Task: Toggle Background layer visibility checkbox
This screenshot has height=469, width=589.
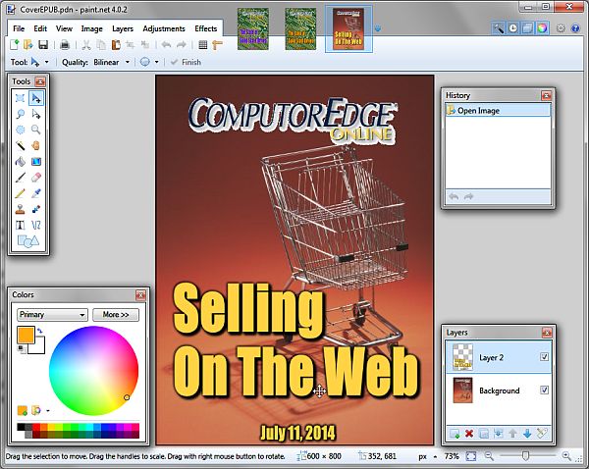Action: (x=544, y=390)
